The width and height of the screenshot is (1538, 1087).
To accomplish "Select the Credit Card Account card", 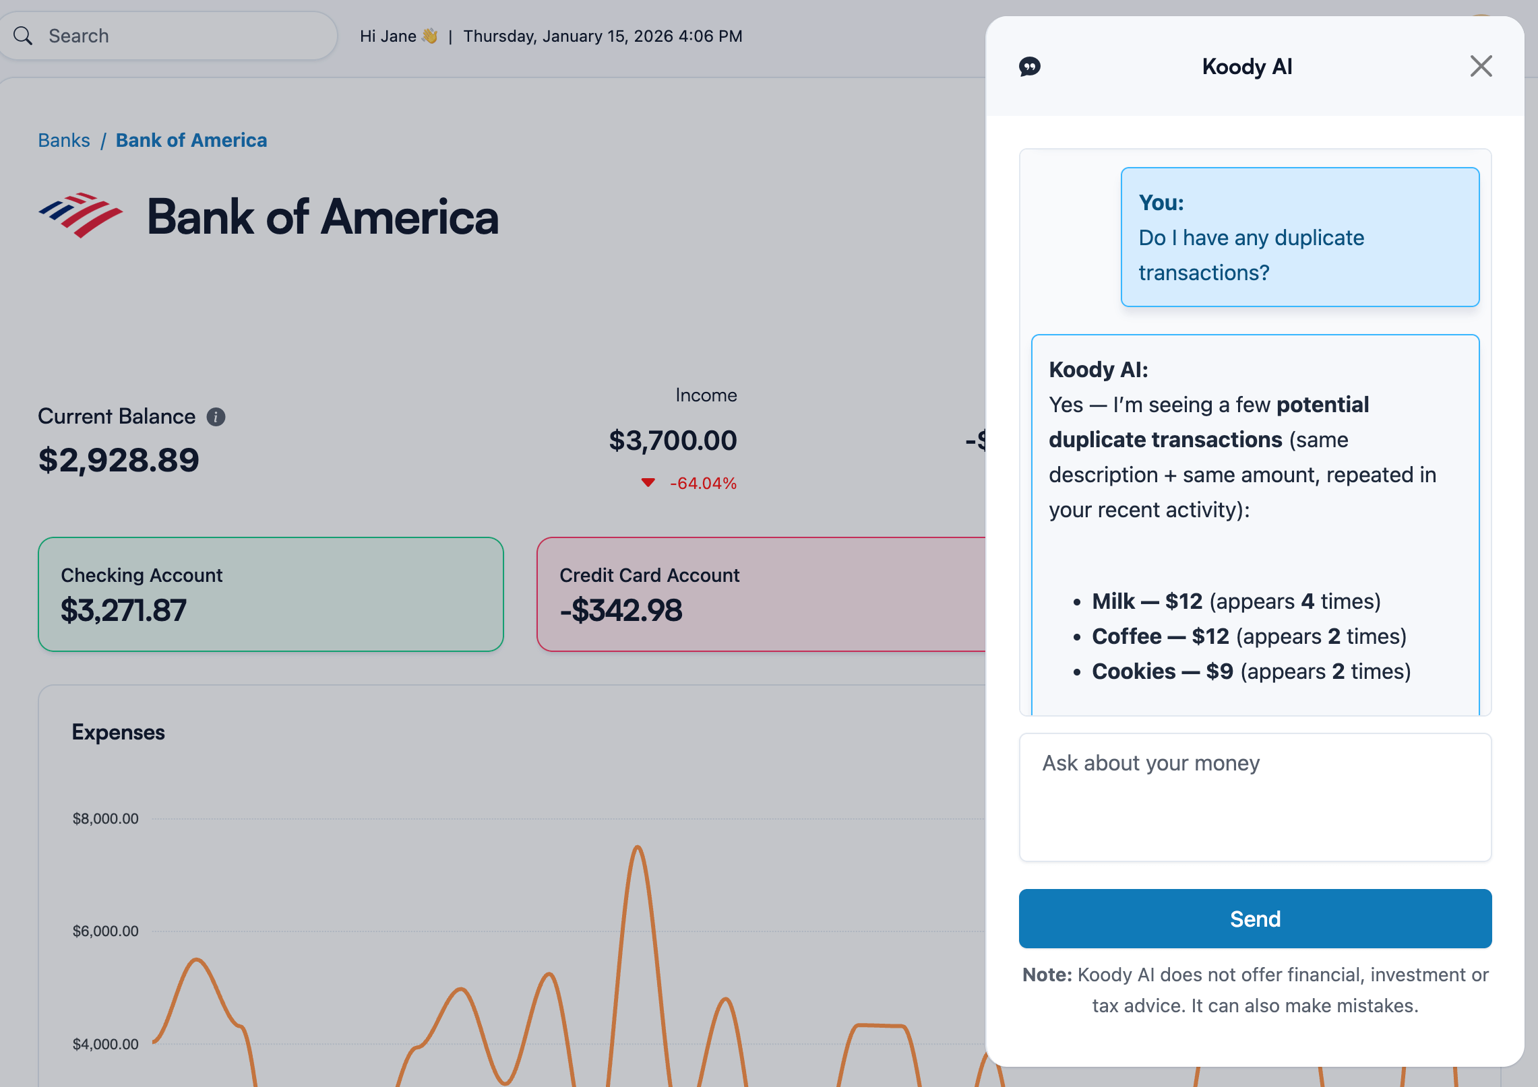I will click(755, 594).
